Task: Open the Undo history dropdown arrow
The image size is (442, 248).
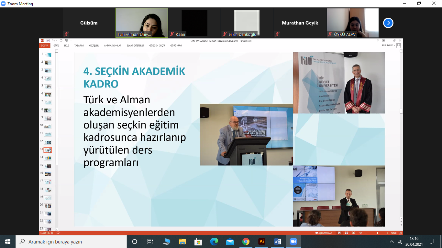Action: click(x=56, y=41)
